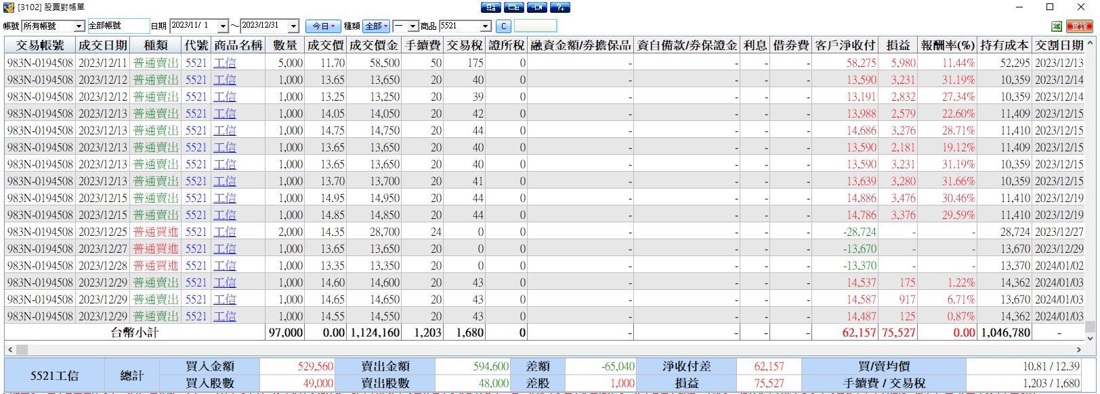Screen dimensions: 1100x394
Task: Click the C clear button beside 商品
Action: (x=503, y=26)
